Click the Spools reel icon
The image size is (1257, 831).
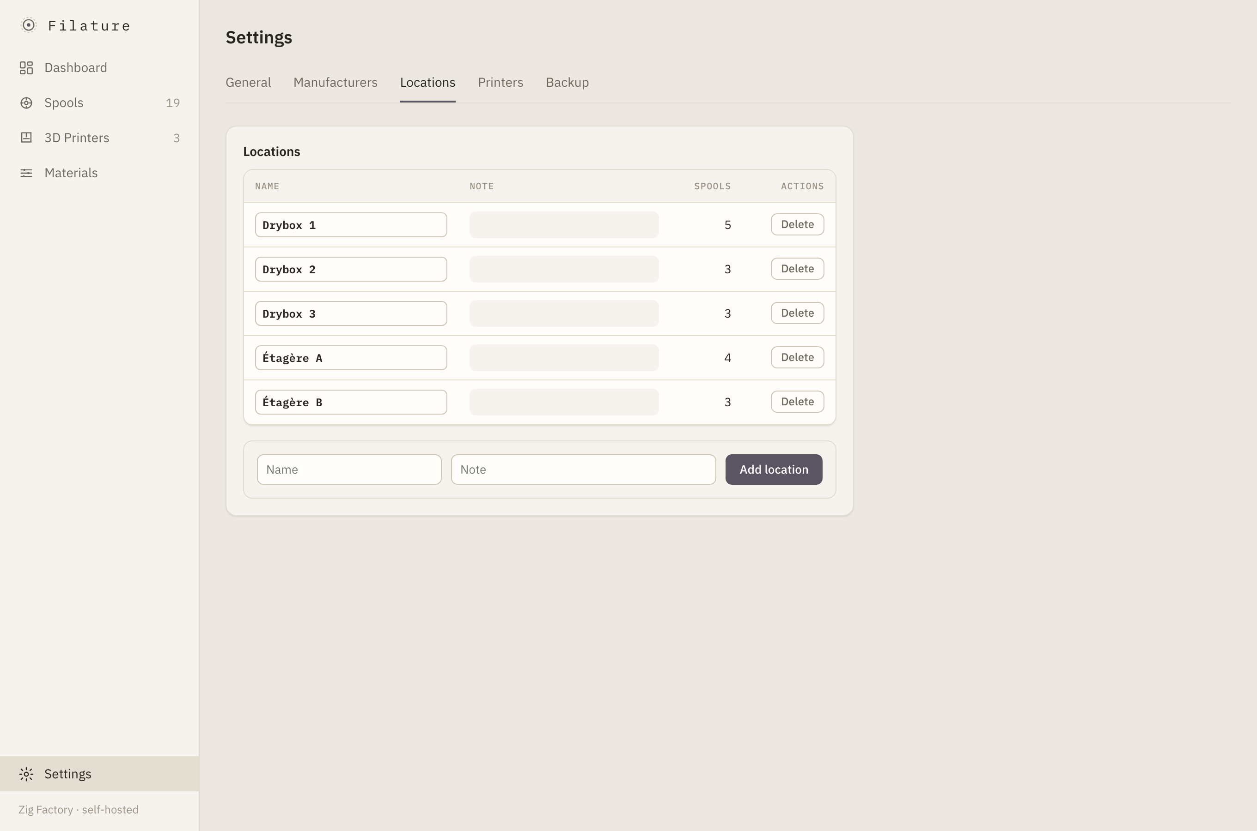coord(26,103)
